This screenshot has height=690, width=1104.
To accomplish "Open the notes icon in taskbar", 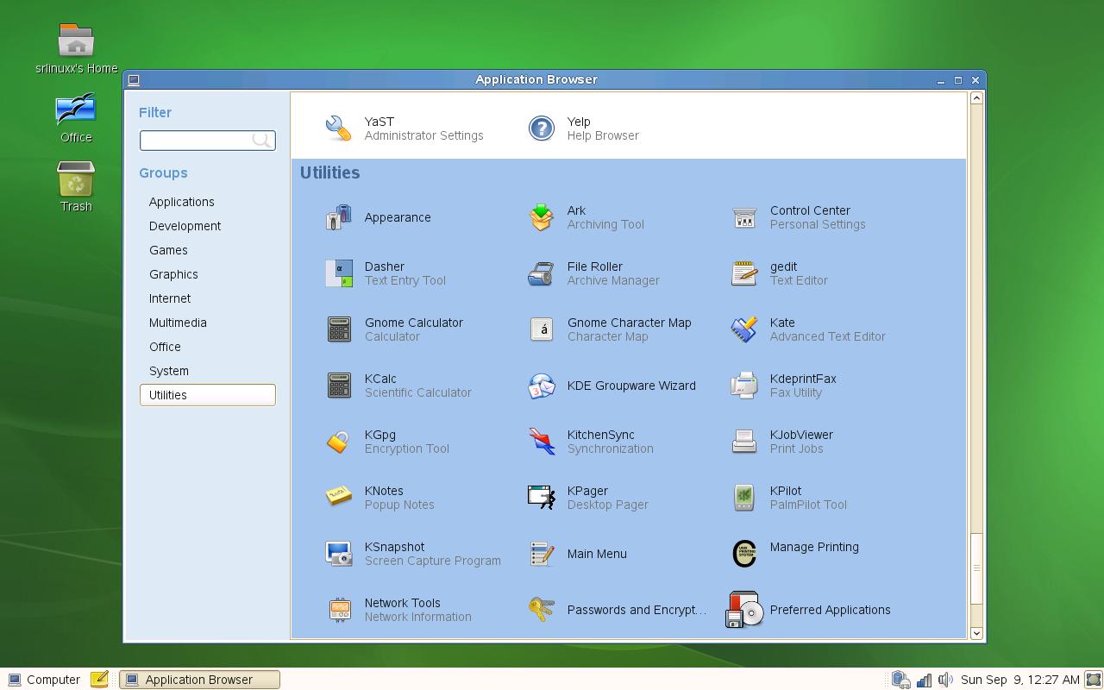I will point(99,680).
